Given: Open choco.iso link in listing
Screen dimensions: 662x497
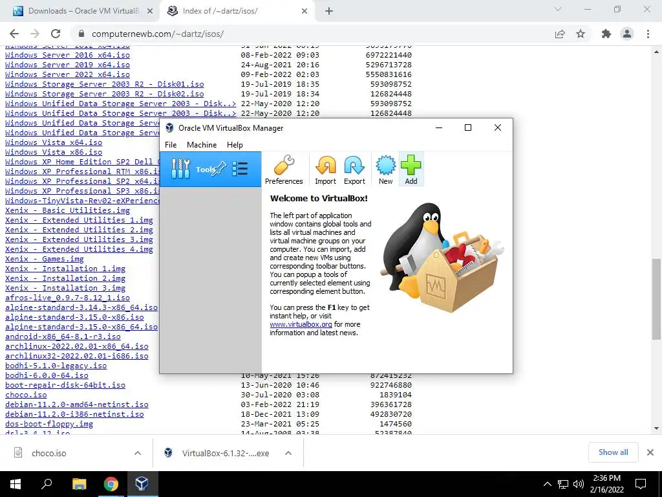Looking at the screenshot, I should click(x=26, y=395).
